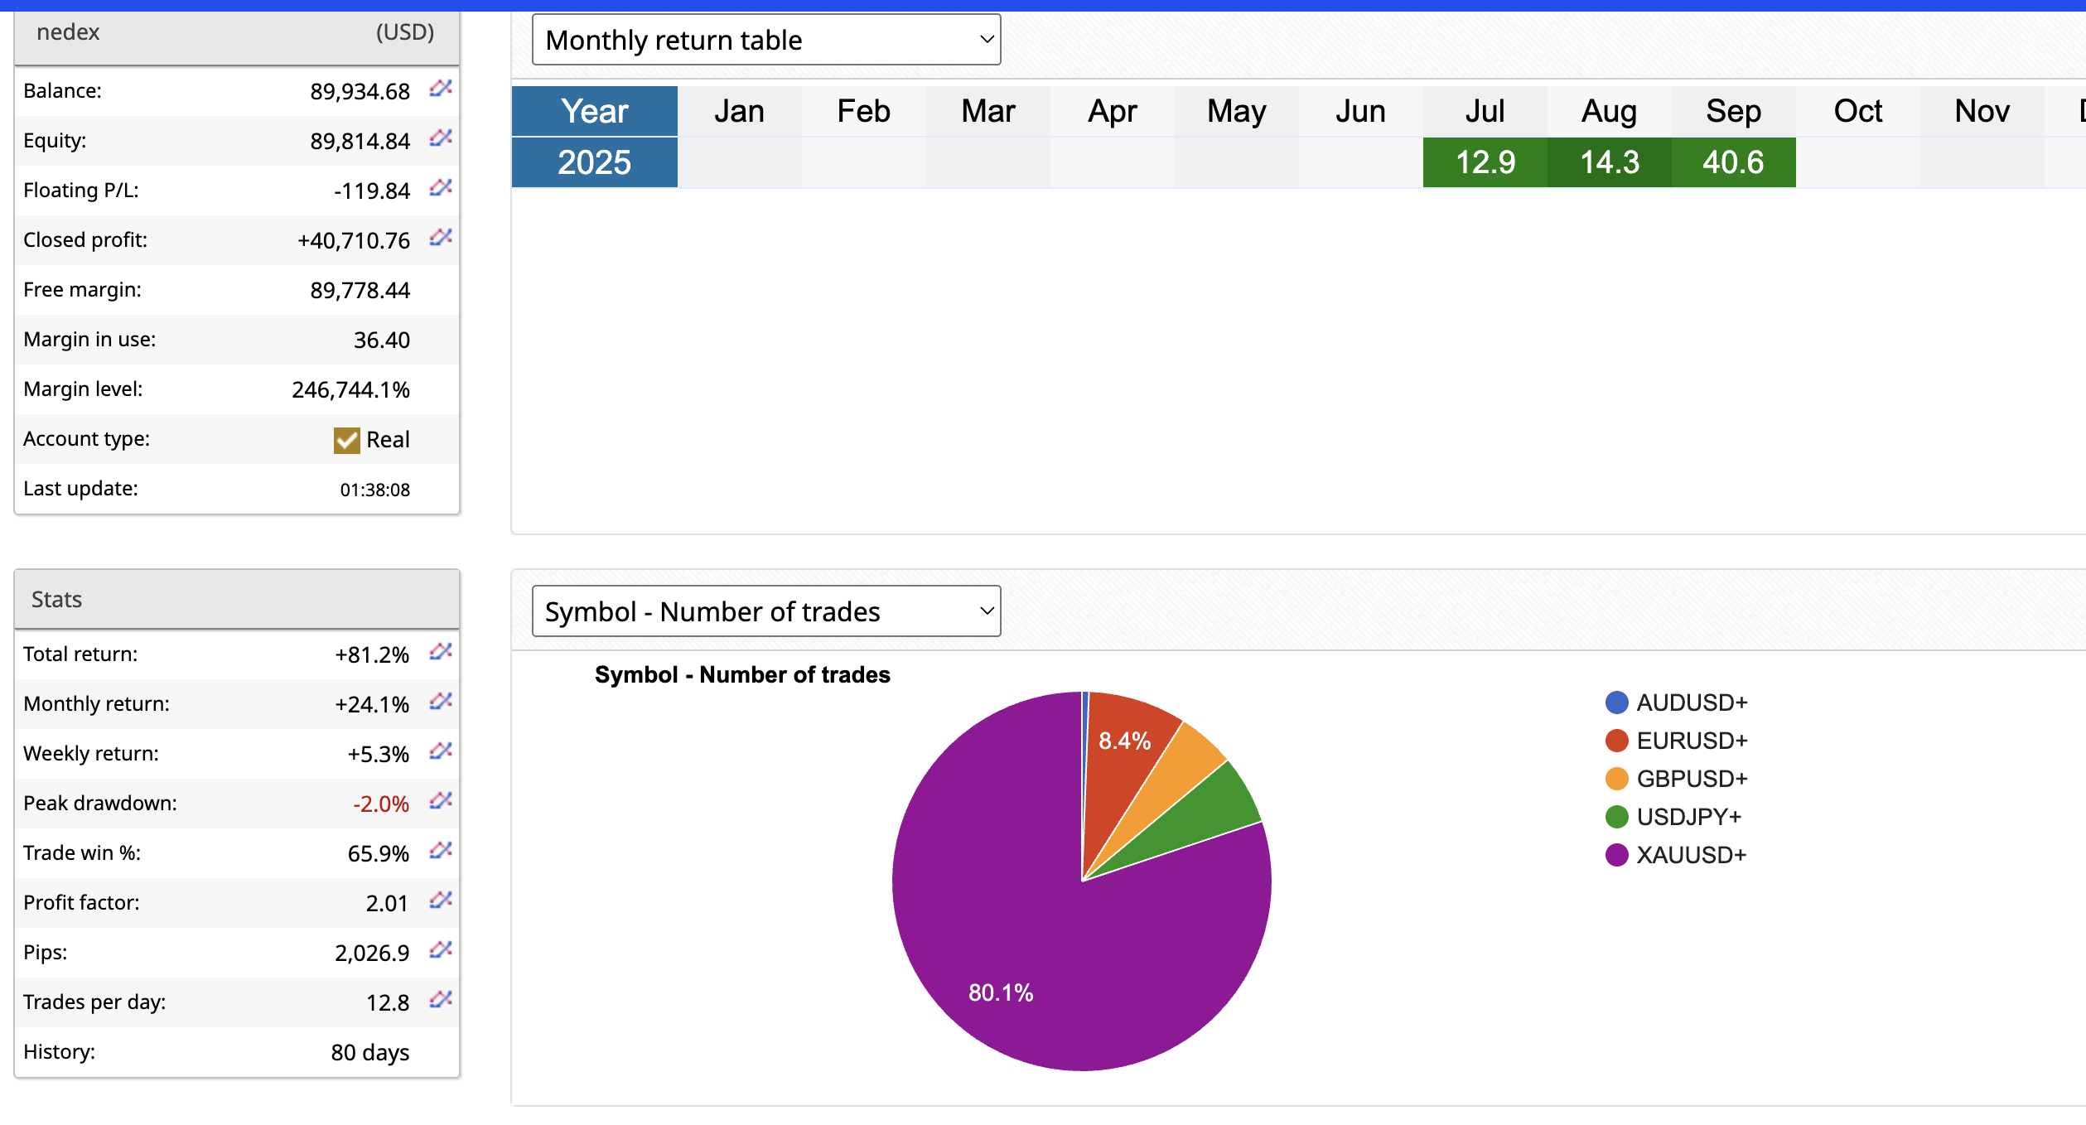Toggle XAUUSD+ legend entry
This screenshot has height=1125, width=2086.
(x=1690, y=855)
